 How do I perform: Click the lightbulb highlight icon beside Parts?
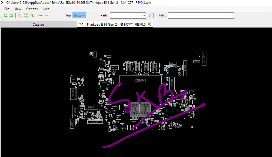coord(150,15)
